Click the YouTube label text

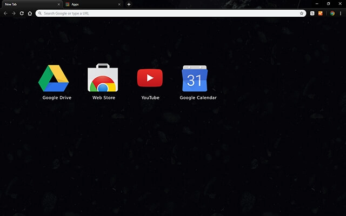(150, 98)
